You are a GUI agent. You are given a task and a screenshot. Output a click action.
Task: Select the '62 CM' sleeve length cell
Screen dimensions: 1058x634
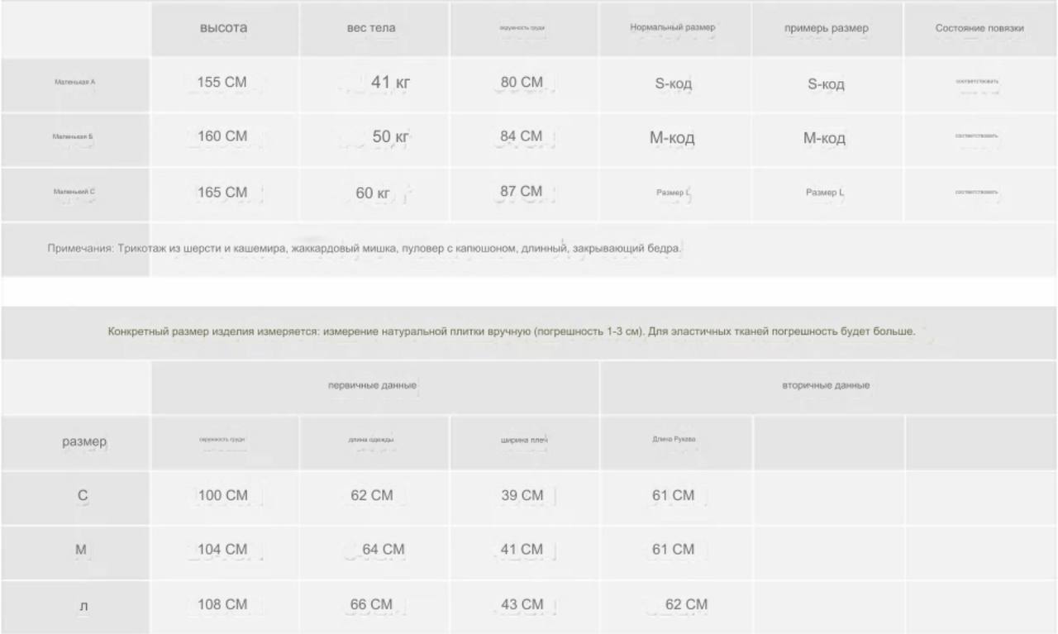[x=674, y=606]
